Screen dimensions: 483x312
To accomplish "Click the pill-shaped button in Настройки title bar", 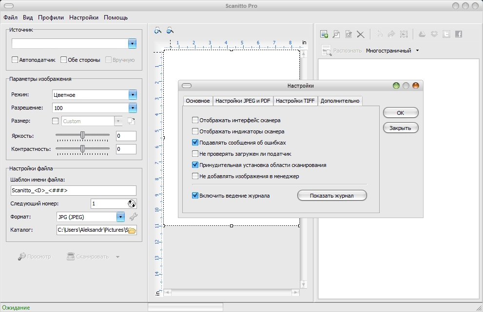I will (187, 86).
